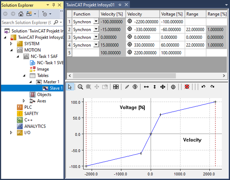Viewport: 230px width, 180px height.
Task: Collapse the NC-Task 1 SAF node
Action: (18, 57)
